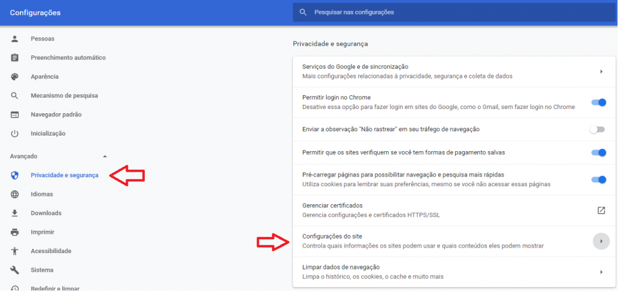Click the Downloads arrow icon
The width and height of the screenshot is (618, 291).
pyautogui.click(x=14, y=213)
